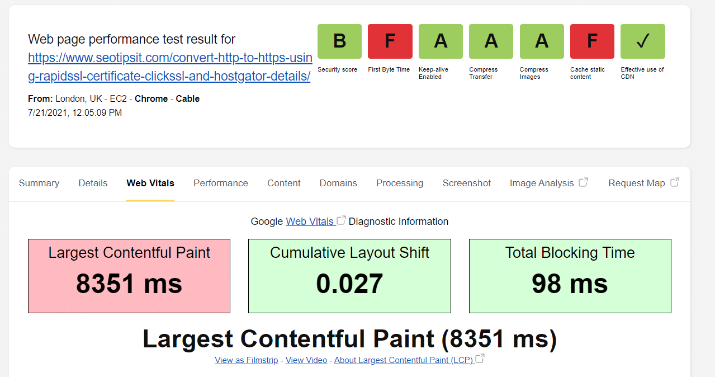715x377 pixels.
Task: Click the A Compress Transfer grade badge
Action: [490, 41]
